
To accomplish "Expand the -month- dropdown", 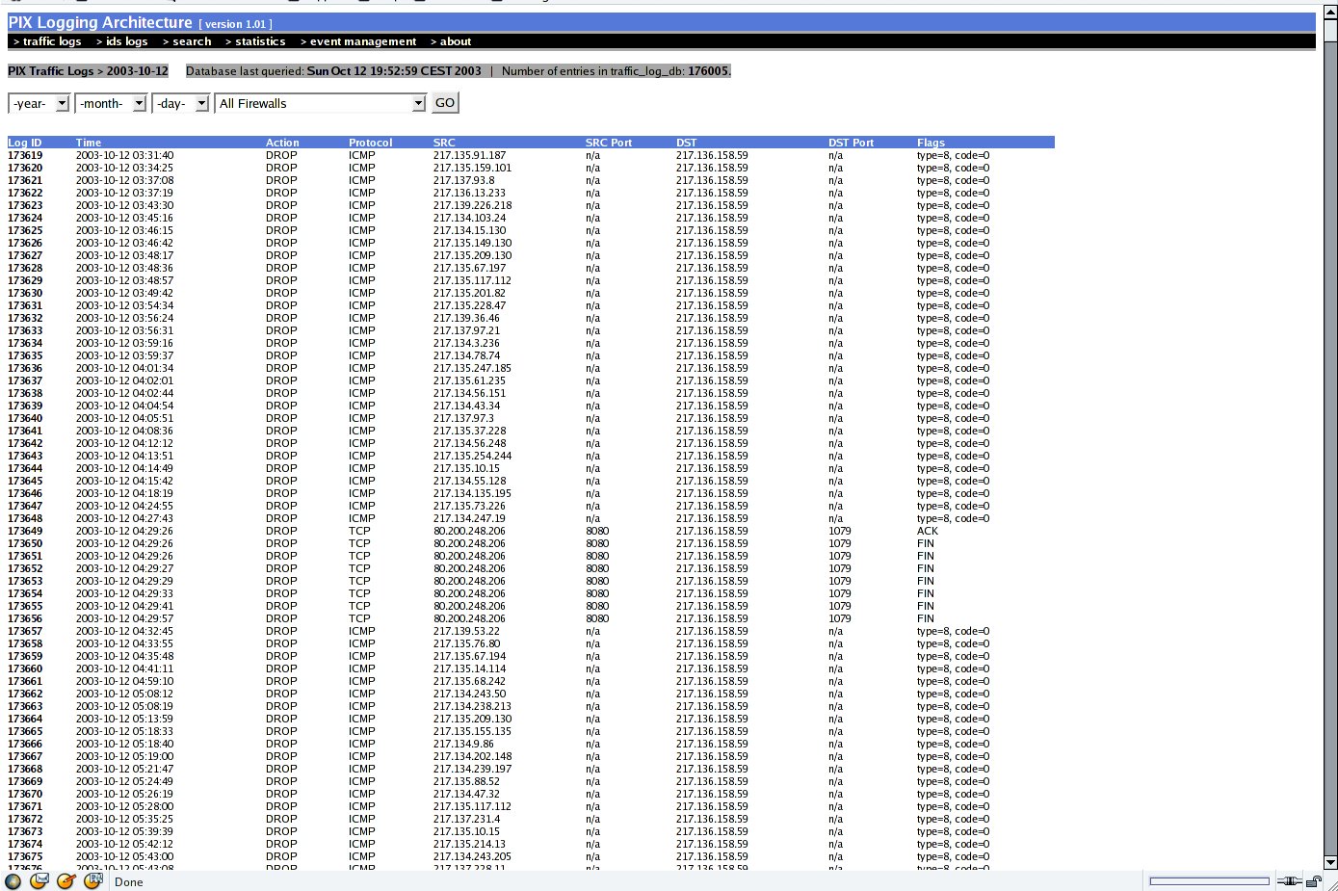I will click(x=111, y=103).
